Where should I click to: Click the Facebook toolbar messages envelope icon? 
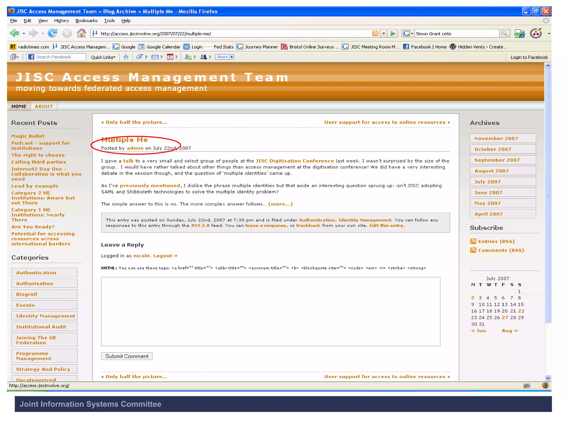pyautogui.click(x=155, y=57)
